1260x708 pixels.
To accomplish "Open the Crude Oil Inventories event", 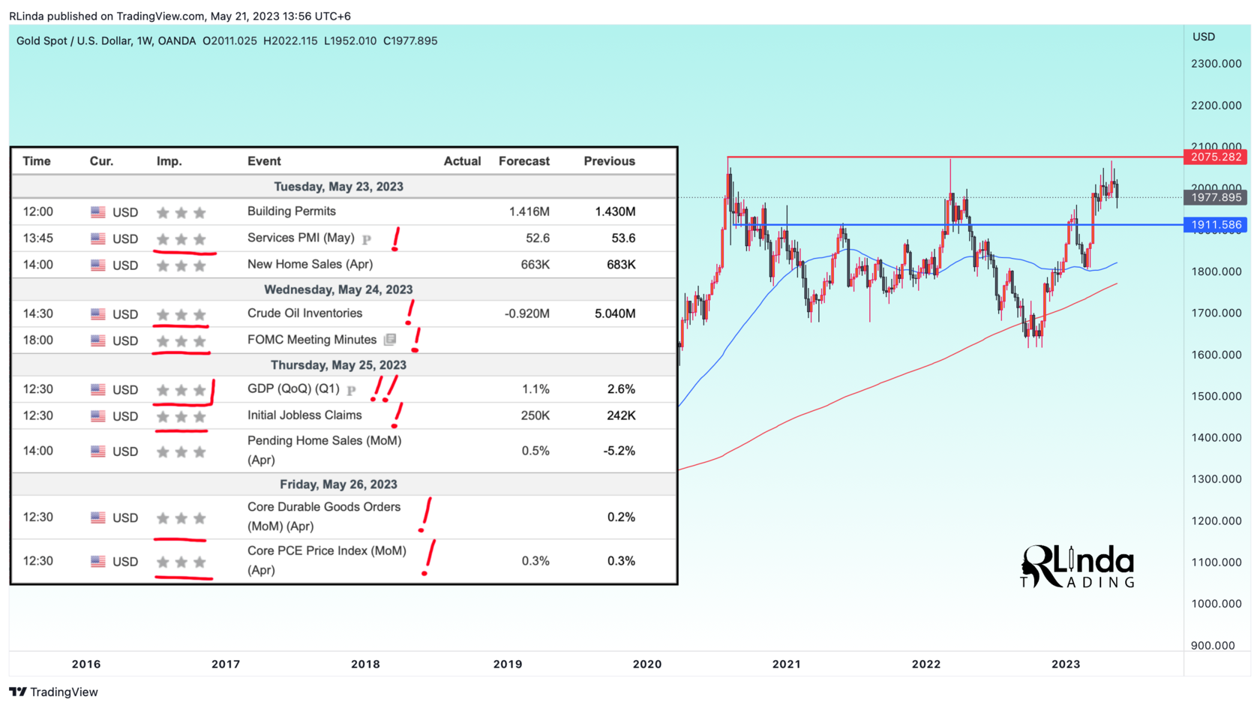I will pos(304,313).
